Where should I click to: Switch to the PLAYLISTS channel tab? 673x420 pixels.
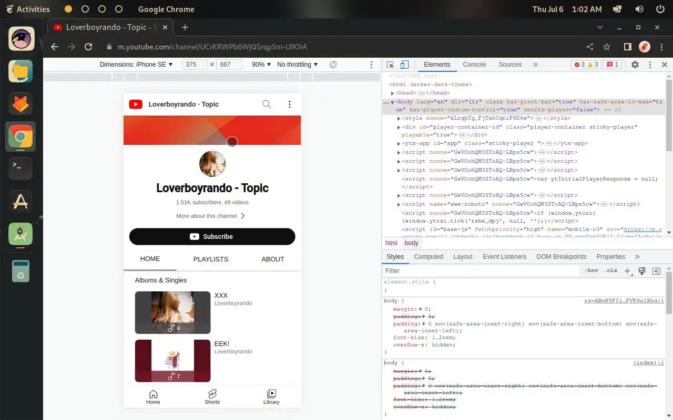(x=211, y=259)
